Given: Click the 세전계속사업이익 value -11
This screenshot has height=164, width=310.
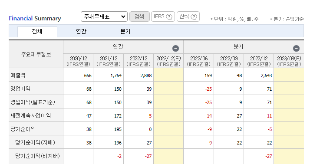Looking at the screenshot, I should click(x=268, y=116).
